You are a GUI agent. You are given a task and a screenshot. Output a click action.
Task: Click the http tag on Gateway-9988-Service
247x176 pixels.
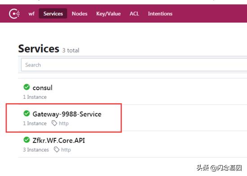(64, 123)
